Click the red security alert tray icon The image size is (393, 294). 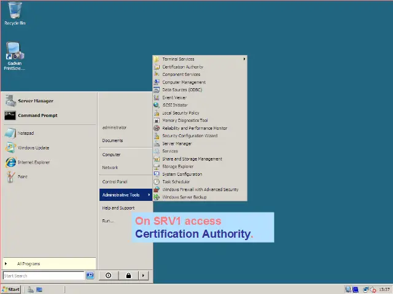(373, 290)
